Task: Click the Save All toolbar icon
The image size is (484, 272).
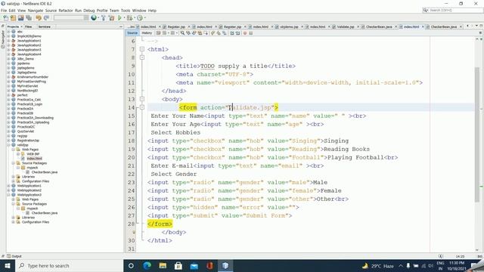Action: point(29,18)
